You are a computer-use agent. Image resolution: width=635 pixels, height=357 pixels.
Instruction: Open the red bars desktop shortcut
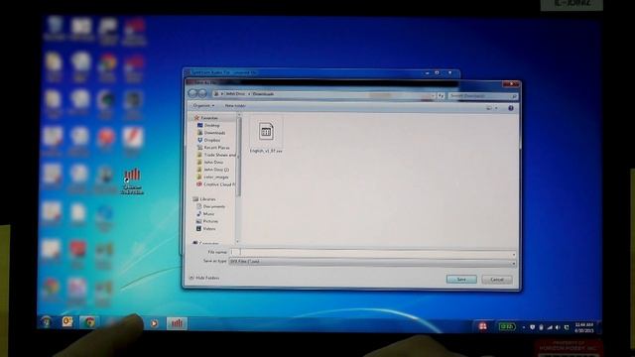(x=132, y=180)
